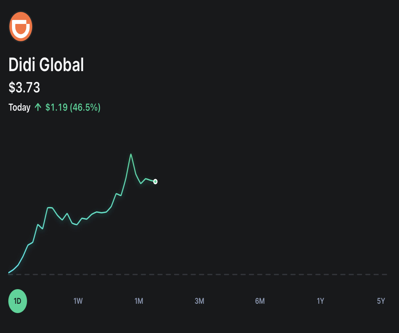This screenshot has height=333, width=399.
Task: Click the $1.19 (46.5%) daily change
Action: point(73,107)
